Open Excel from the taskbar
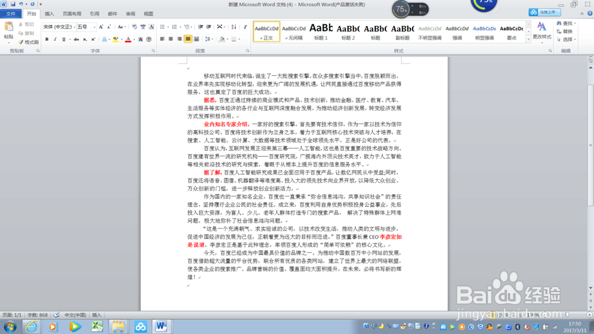This screenshot has width=594, height=334. pos(97,326)
